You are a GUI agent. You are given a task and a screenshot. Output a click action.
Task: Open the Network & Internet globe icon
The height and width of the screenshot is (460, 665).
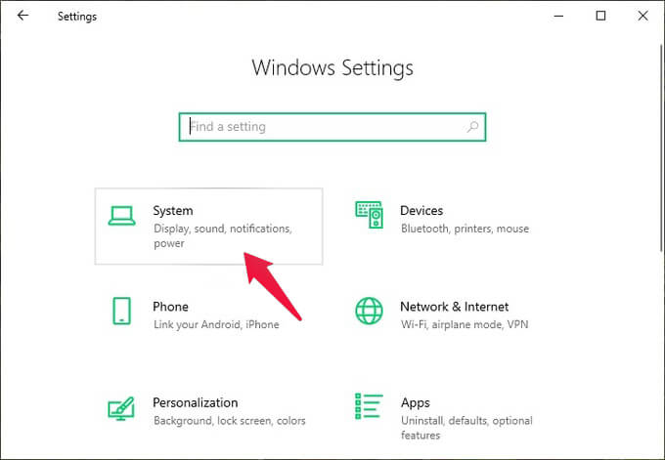[369, 311]
